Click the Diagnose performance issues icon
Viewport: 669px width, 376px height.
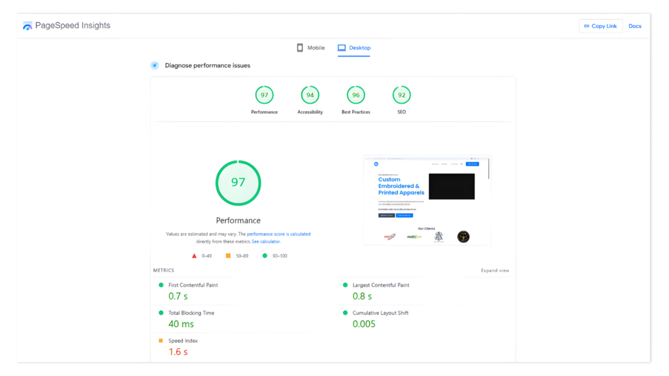click(155, 65)
